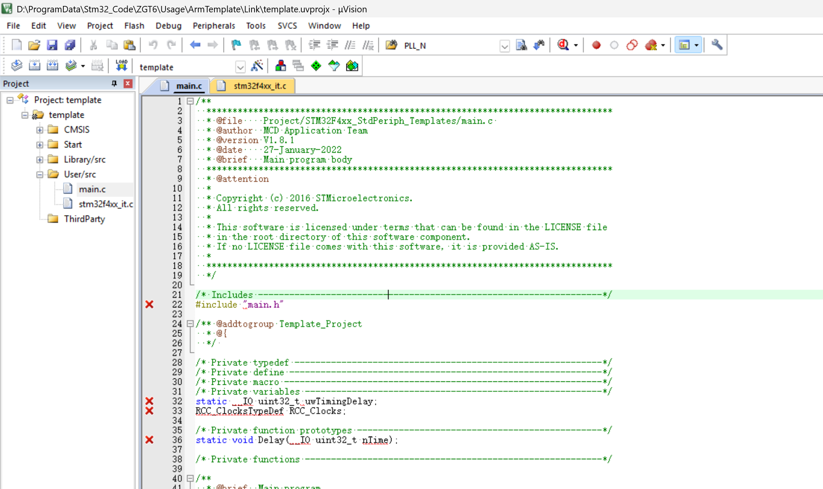Image resolution: width=823 pixels, height=489 pixels.
Task: Pin the Project panel
Action: pyautogui.click(x=114, y=83)
